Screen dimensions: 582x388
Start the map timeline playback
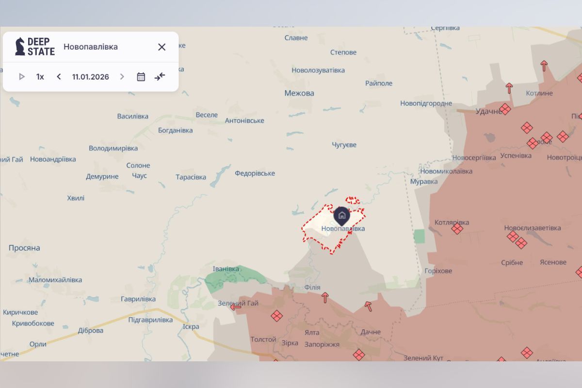click(22, 77)
